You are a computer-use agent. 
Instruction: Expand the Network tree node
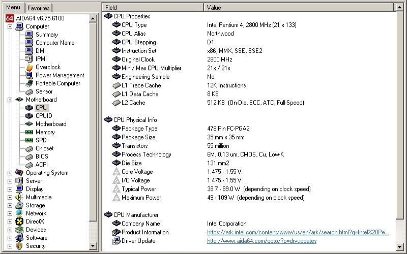[x=10, y=213]
